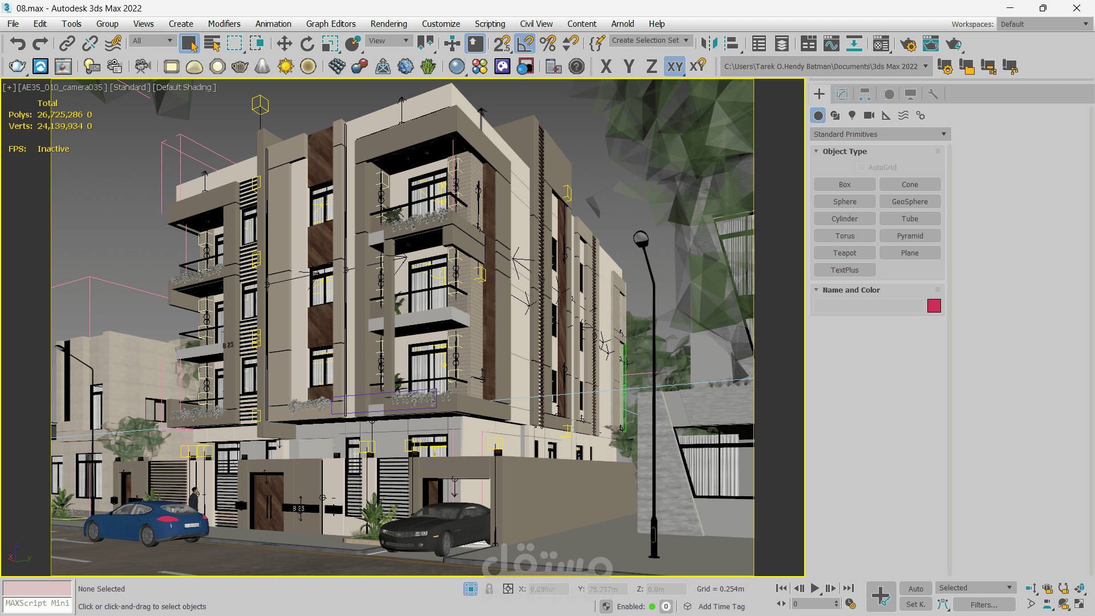
Task: Open the Modify panel tab
Action: (x=842, y=94)
